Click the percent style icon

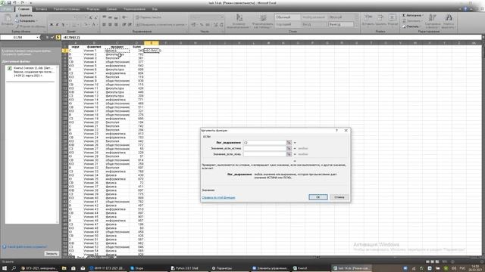tap(202, 24)
